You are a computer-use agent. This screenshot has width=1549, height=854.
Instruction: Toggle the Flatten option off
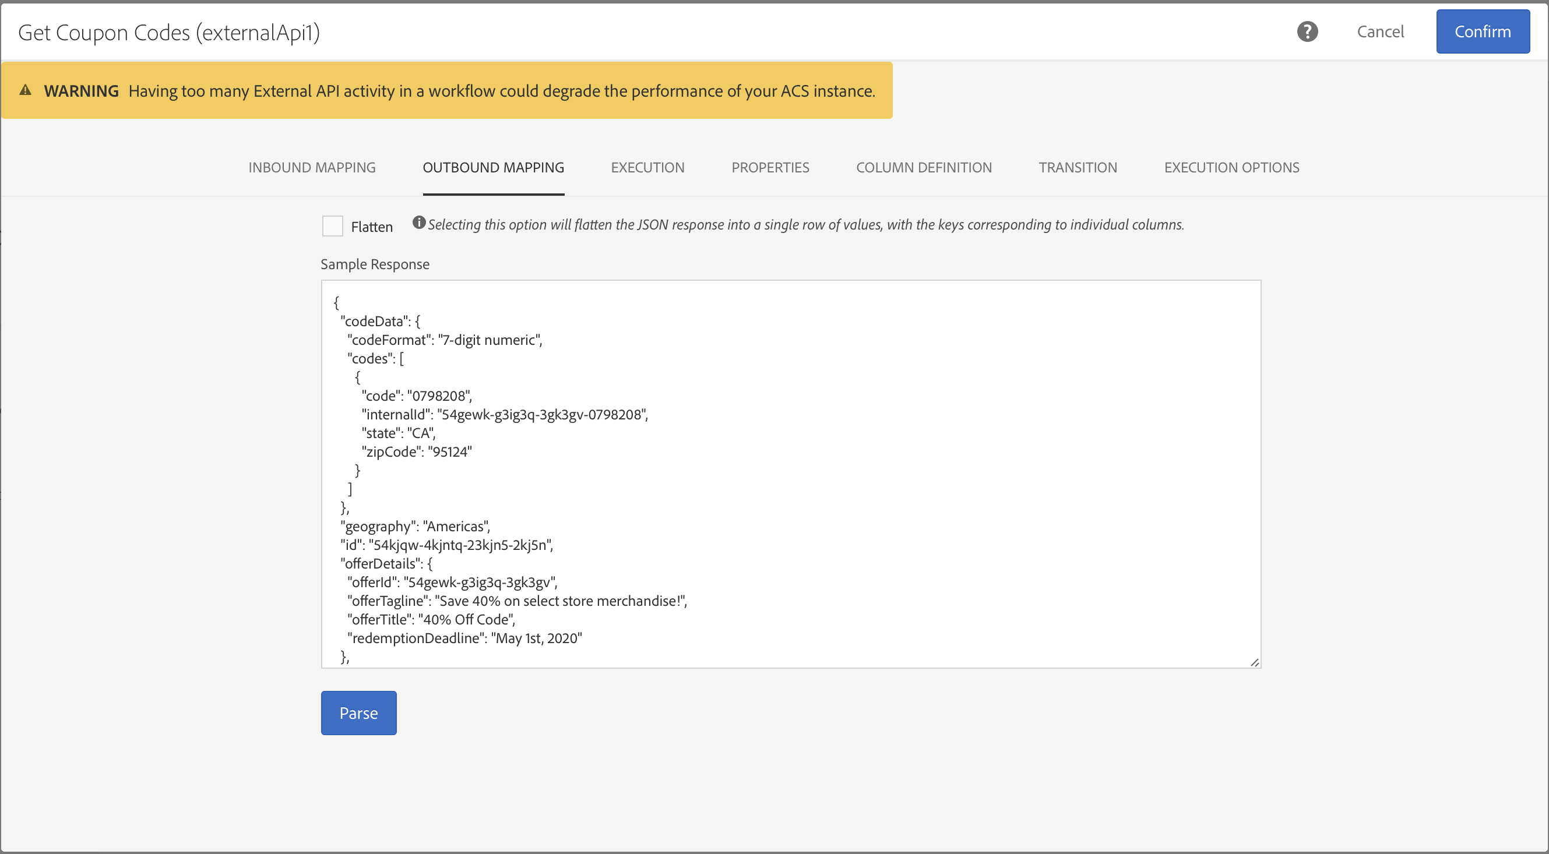pos(333,225)
